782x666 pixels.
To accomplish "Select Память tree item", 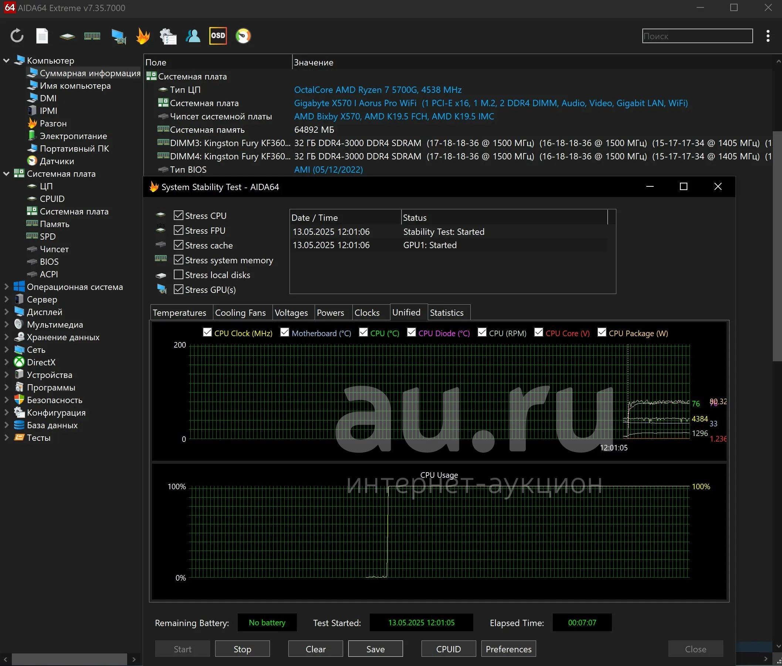I will pyautogui.click(x=48, y=224).
